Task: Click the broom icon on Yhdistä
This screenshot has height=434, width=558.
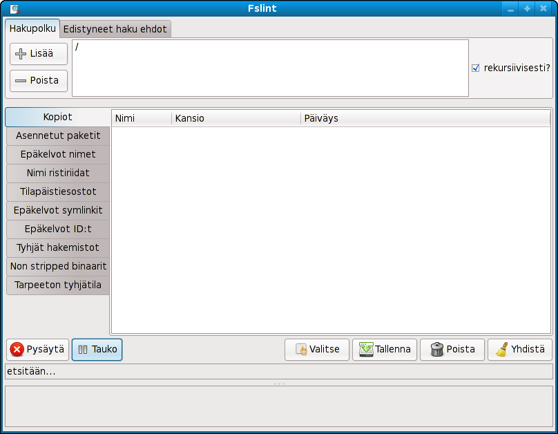Action: [502, 349]
